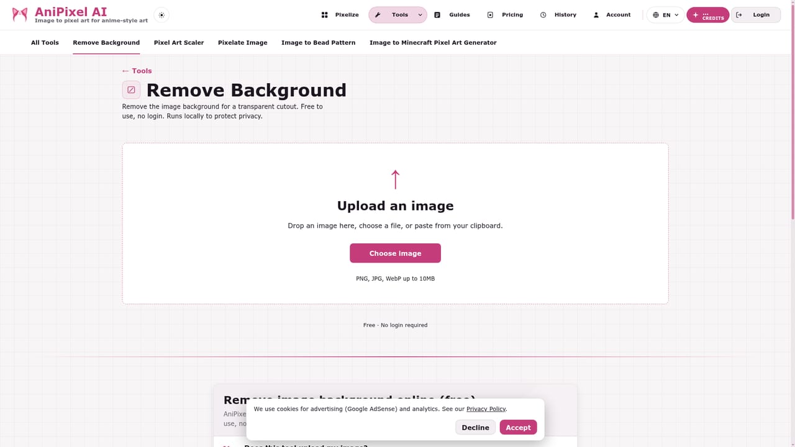795x447 pixels.
Task: Click the Account person icon
Action: pyautogui.click(x=596, y=15)
